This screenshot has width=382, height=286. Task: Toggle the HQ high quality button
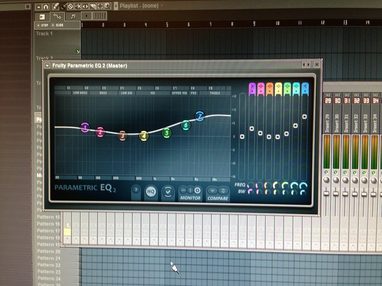151,191
